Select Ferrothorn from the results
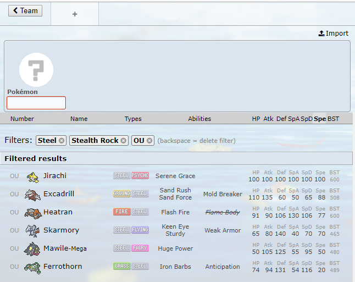 click(x=176, y=267)
